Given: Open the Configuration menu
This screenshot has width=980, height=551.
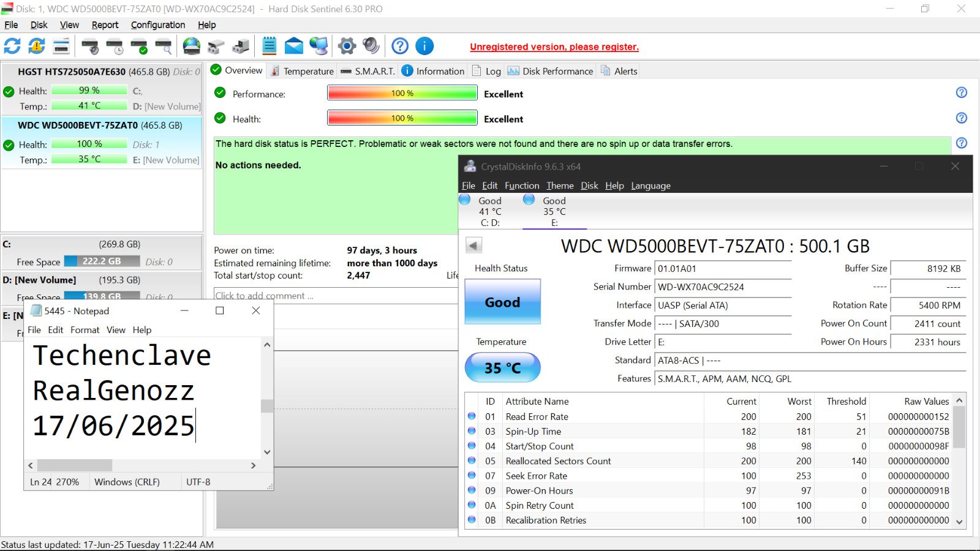Looking at the screenshot, I should coord(158,25).
